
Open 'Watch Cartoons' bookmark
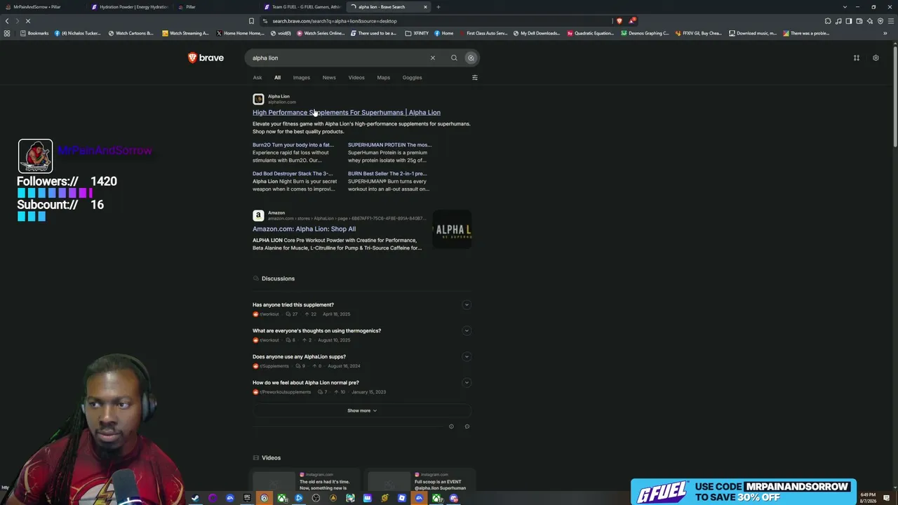pyautogui.click(x=131, y=33)
